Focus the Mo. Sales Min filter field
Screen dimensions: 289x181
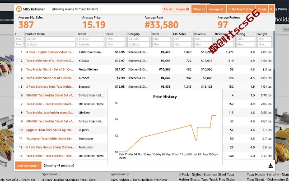pyautogui.click(x=182, y=39)
